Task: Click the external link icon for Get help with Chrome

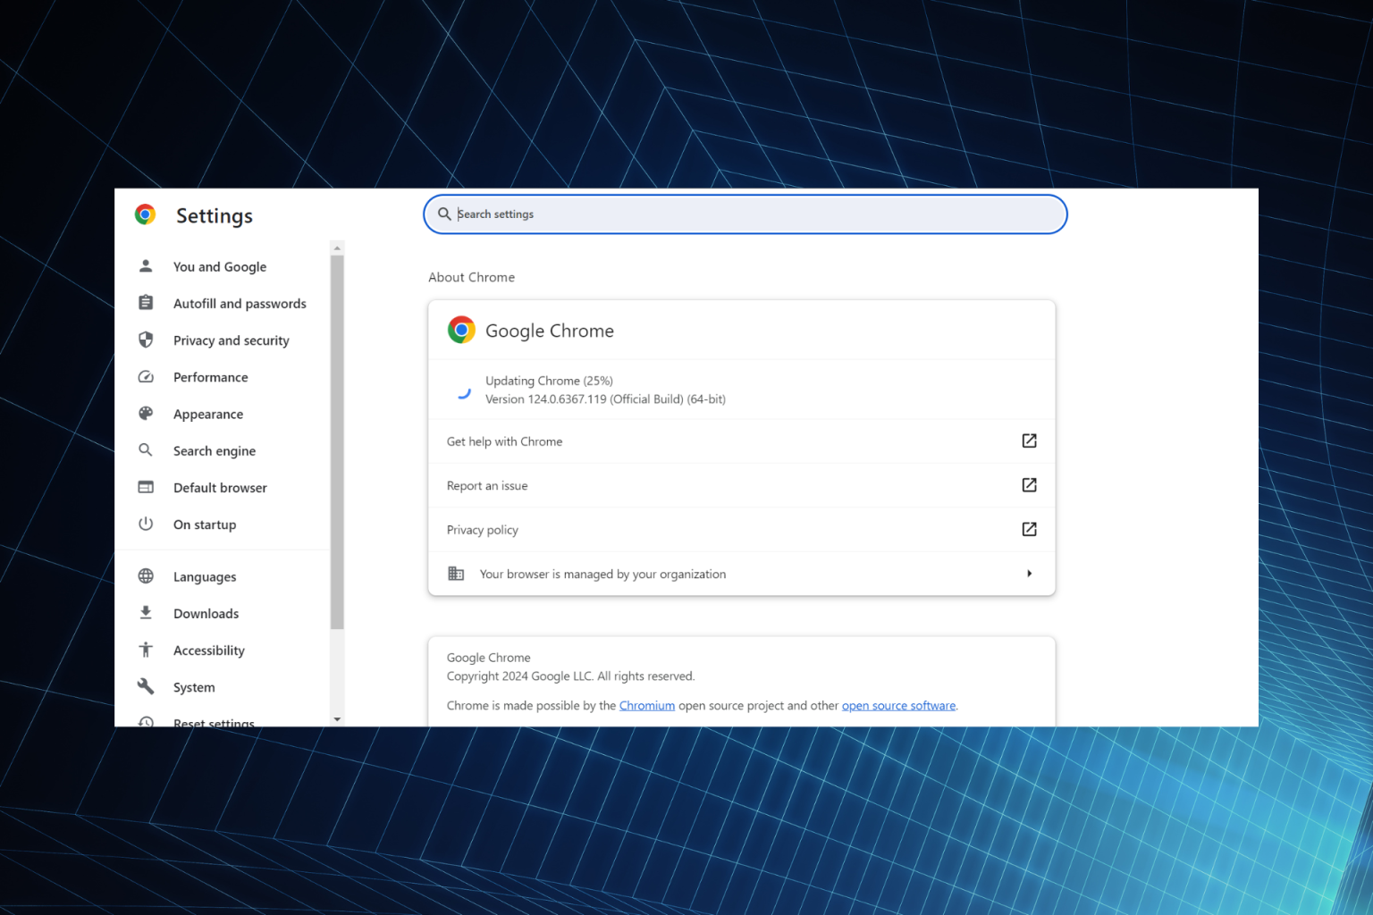Action: (x=1029, y=441)
